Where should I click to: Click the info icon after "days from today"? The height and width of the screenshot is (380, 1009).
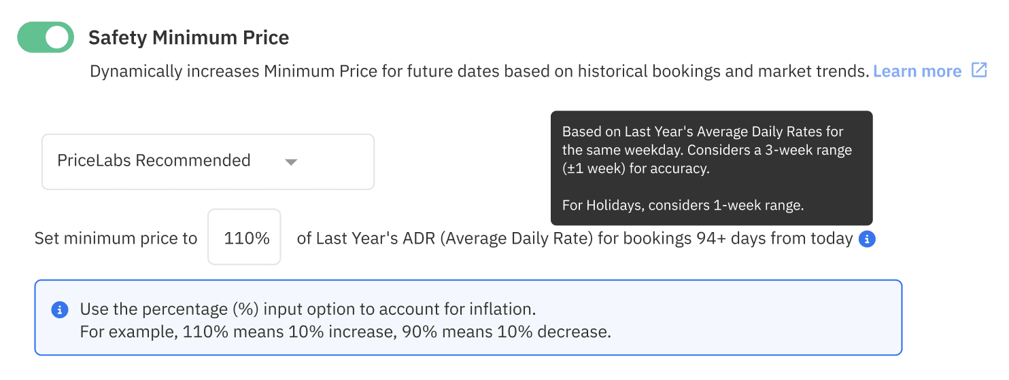click(867, 239)
